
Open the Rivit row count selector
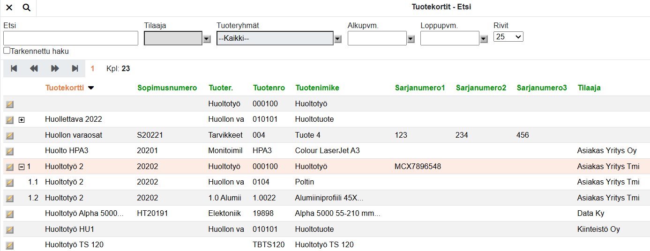508,37
